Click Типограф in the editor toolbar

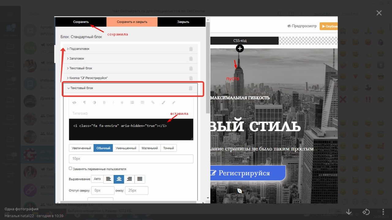pyautogui.click(x=80, y=114)
